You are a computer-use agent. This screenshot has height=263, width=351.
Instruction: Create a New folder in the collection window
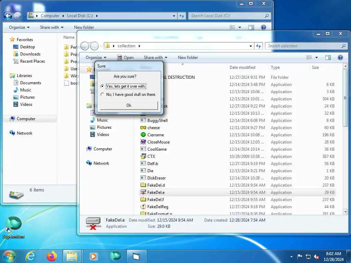[x=188, y=58]
